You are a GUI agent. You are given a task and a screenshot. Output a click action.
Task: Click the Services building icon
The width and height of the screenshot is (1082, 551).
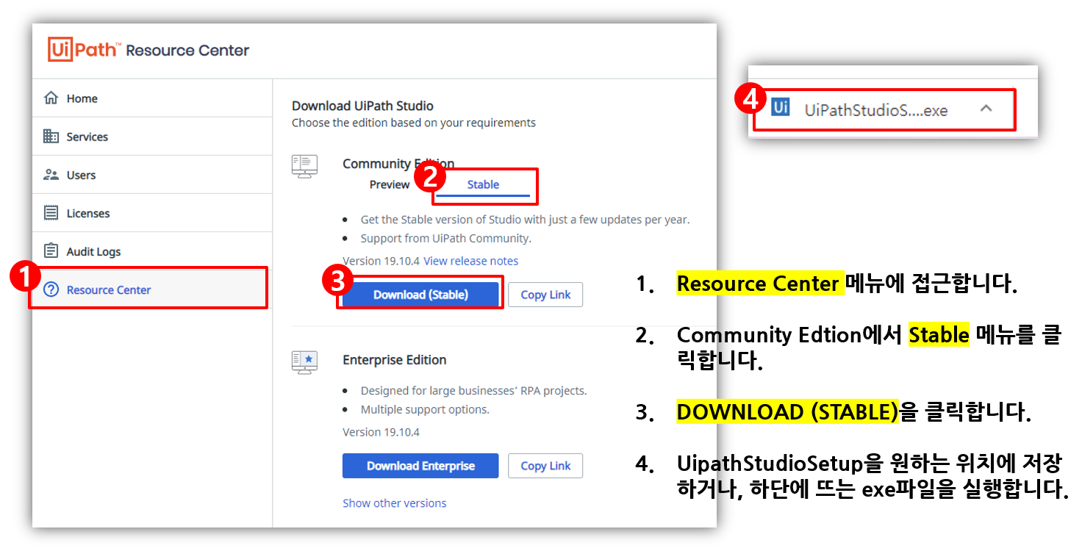coord(51,137)
